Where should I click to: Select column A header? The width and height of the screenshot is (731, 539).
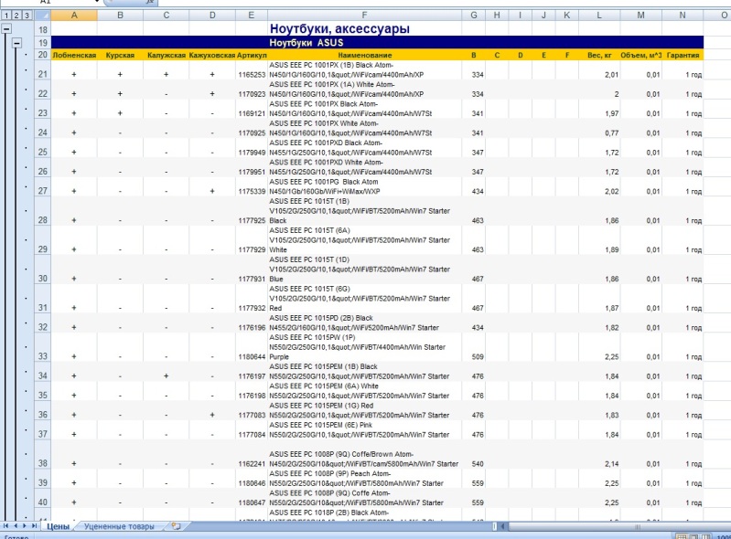point(74,16)
